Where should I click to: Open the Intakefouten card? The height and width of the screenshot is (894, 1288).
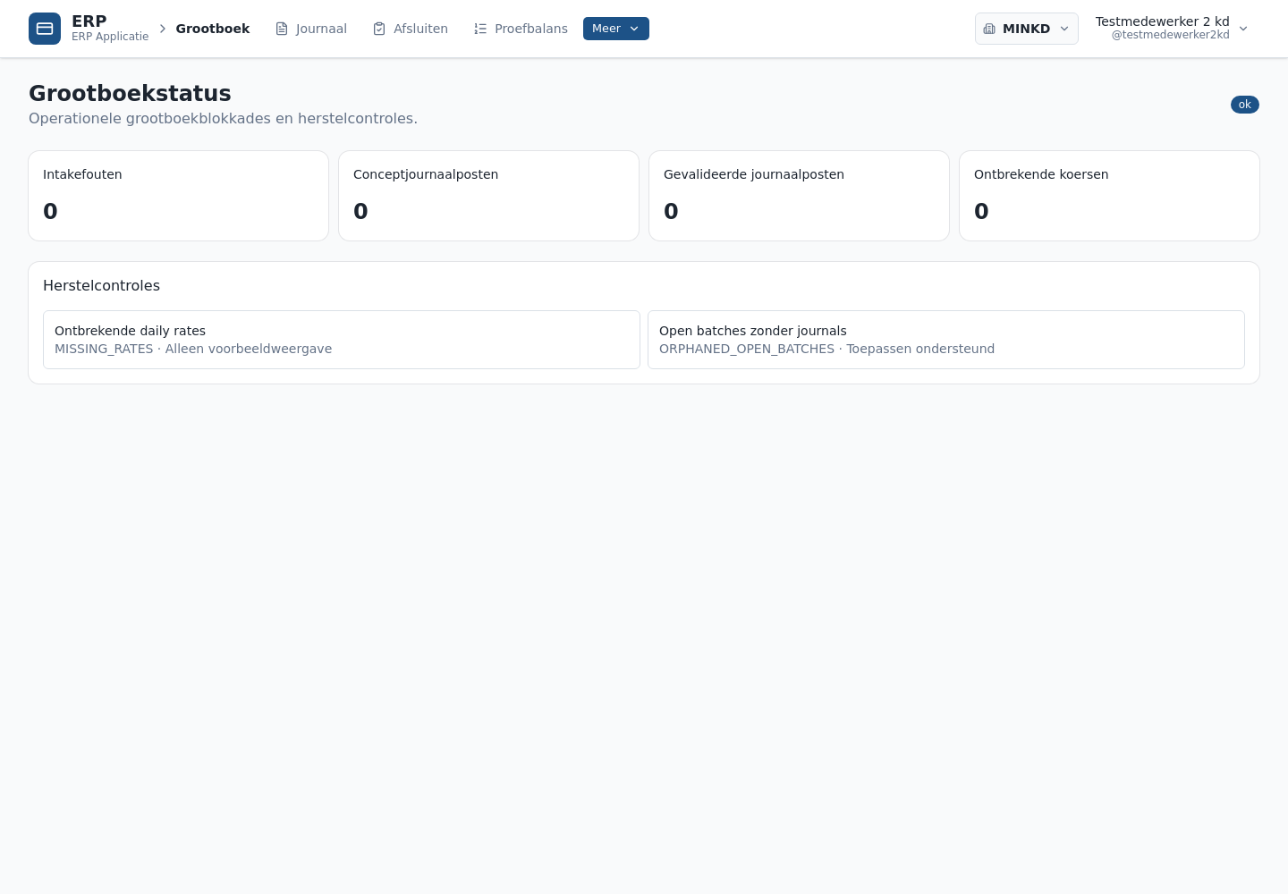(179, 196)
